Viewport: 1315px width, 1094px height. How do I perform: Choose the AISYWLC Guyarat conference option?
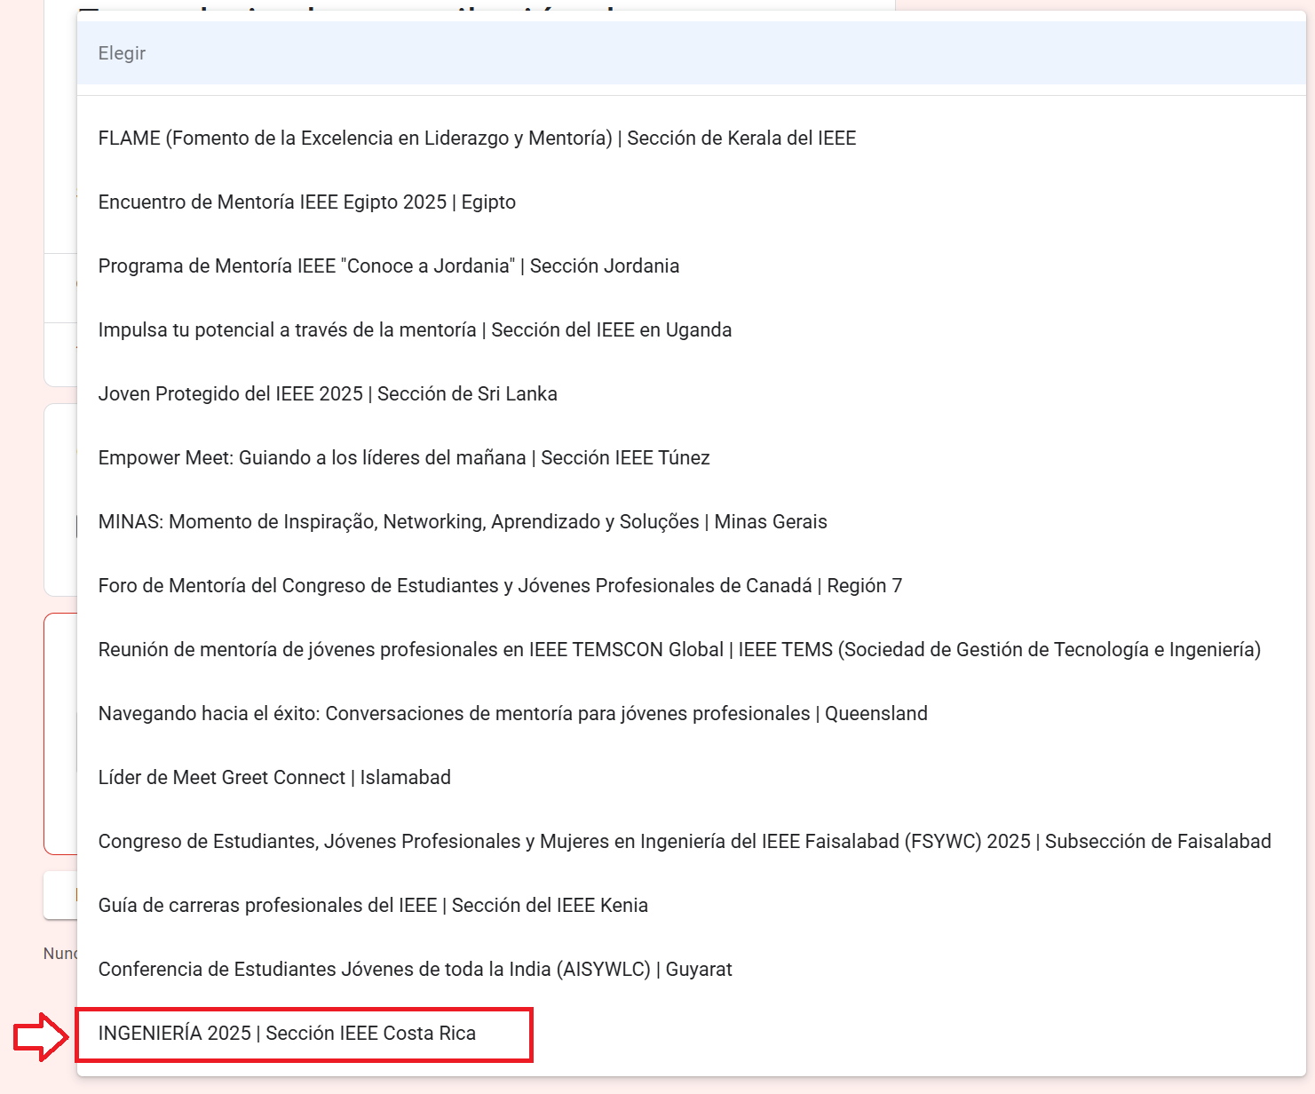pos(415,970)
